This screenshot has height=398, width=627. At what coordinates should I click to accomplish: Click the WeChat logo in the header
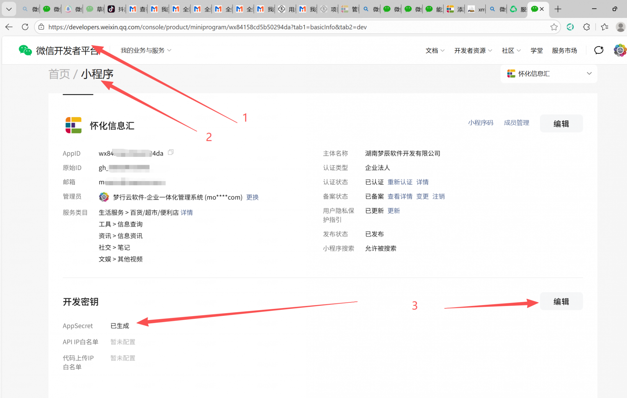point(25,50)
